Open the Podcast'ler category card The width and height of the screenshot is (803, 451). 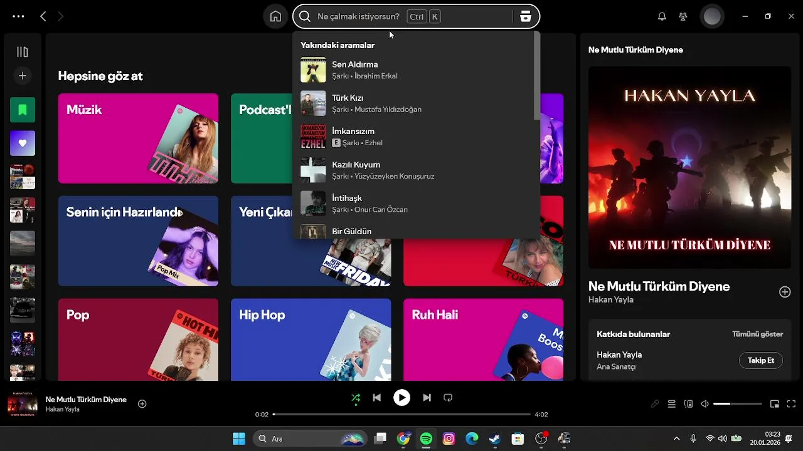[262, 138]
